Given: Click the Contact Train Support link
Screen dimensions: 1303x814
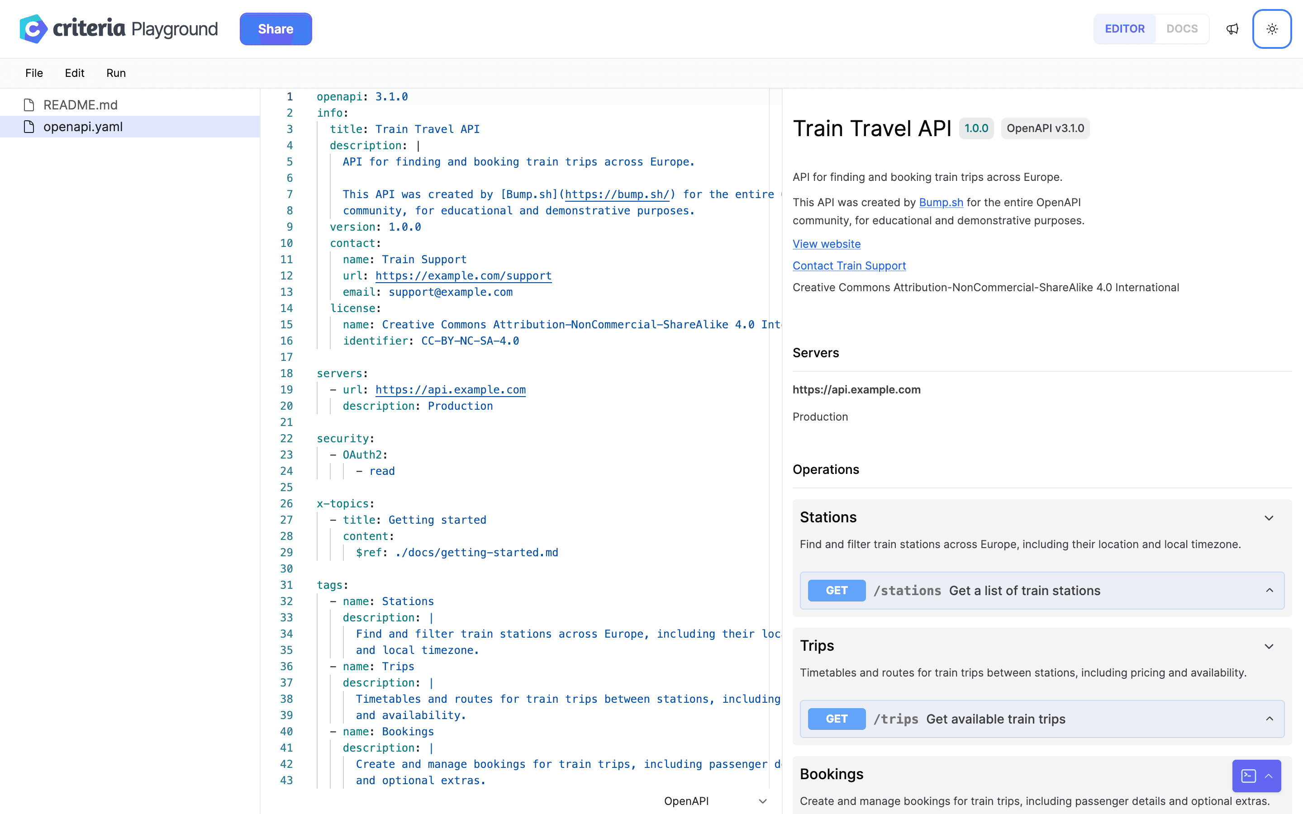Looking at the screenshot, I should 848,265.
